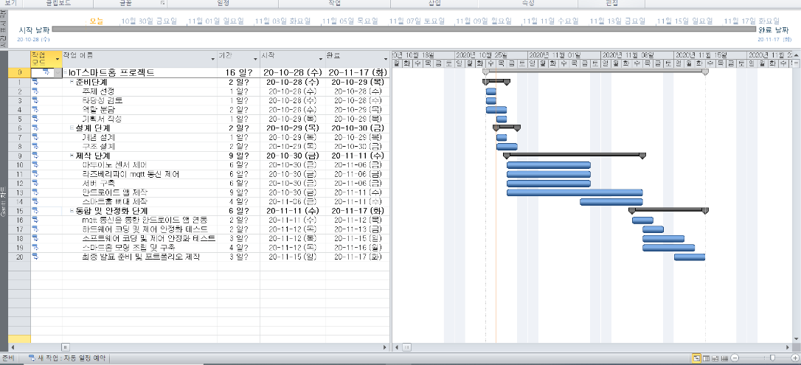
Task: Switch to Resource Sheet view in status bar
Action: (724, 358)
